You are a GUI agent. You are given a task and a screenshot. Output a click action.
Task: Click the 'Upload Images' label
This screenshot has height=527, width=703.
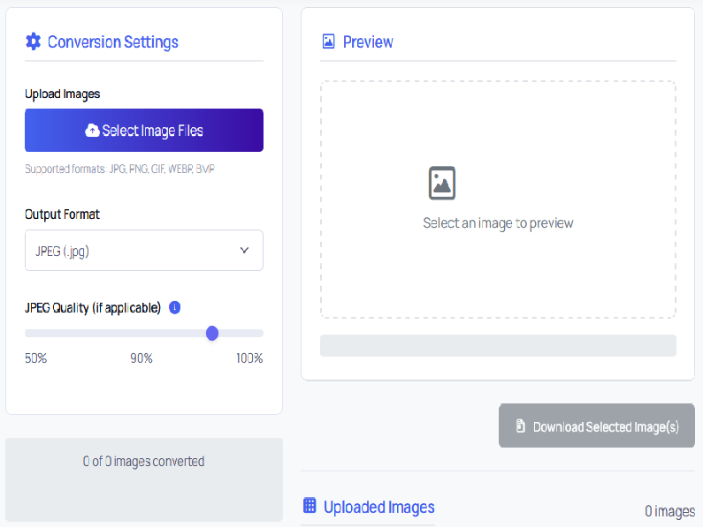(x=62, y=94)
